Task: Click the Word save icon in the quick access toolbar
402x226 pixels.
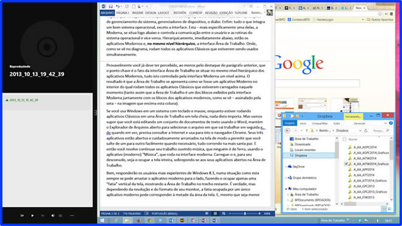Action: tap(111, 7)
